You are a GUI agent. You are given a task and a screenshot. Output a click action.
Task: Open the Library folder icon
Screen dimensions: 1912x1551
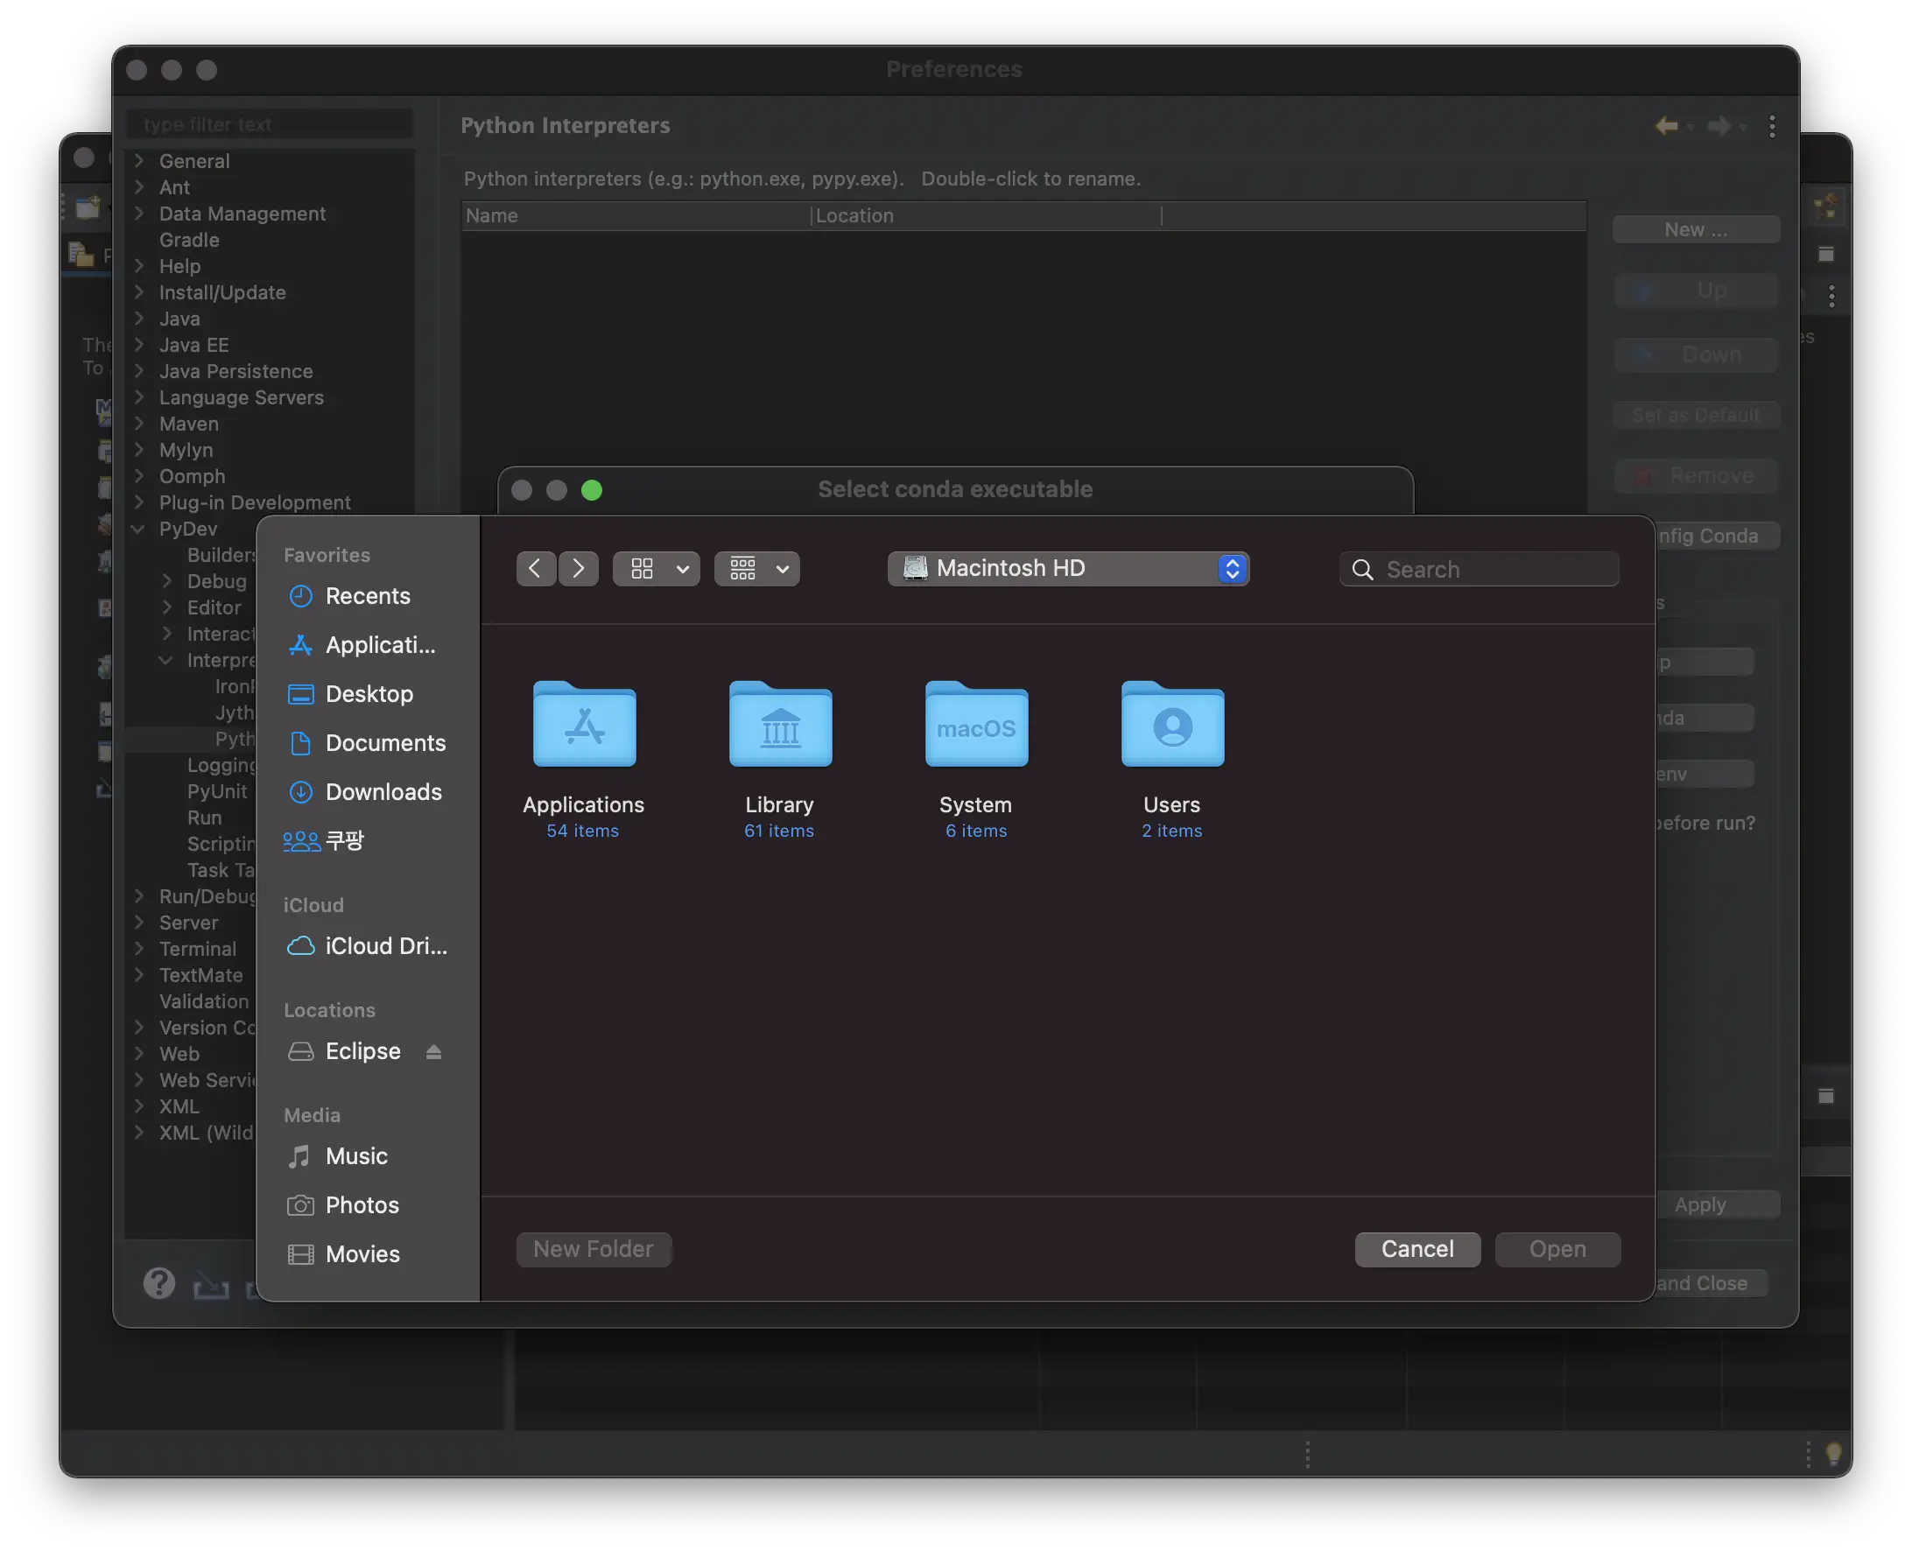click(x=780, y=726)
